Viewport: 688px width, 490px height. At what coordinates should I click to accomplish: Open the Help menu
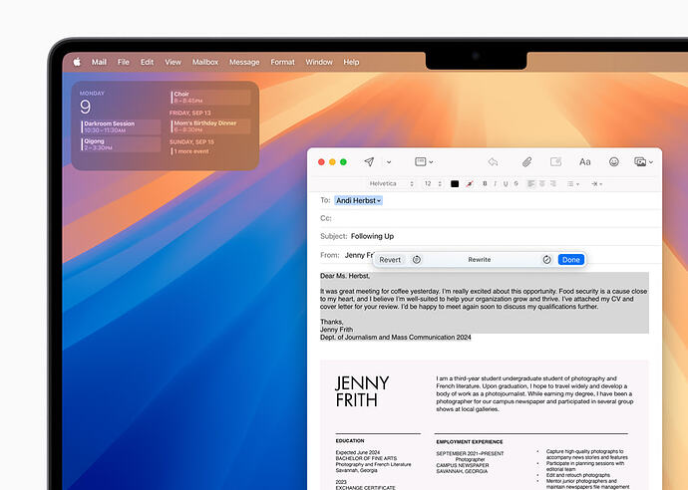(351, 62)
